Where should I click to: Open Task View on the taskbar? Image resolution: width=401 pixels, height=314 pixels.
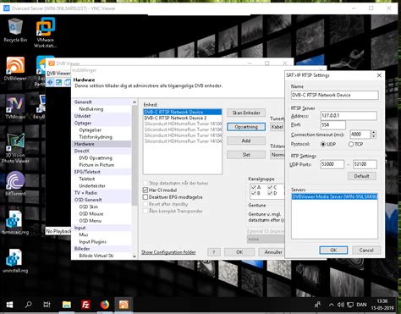(47, 305)
